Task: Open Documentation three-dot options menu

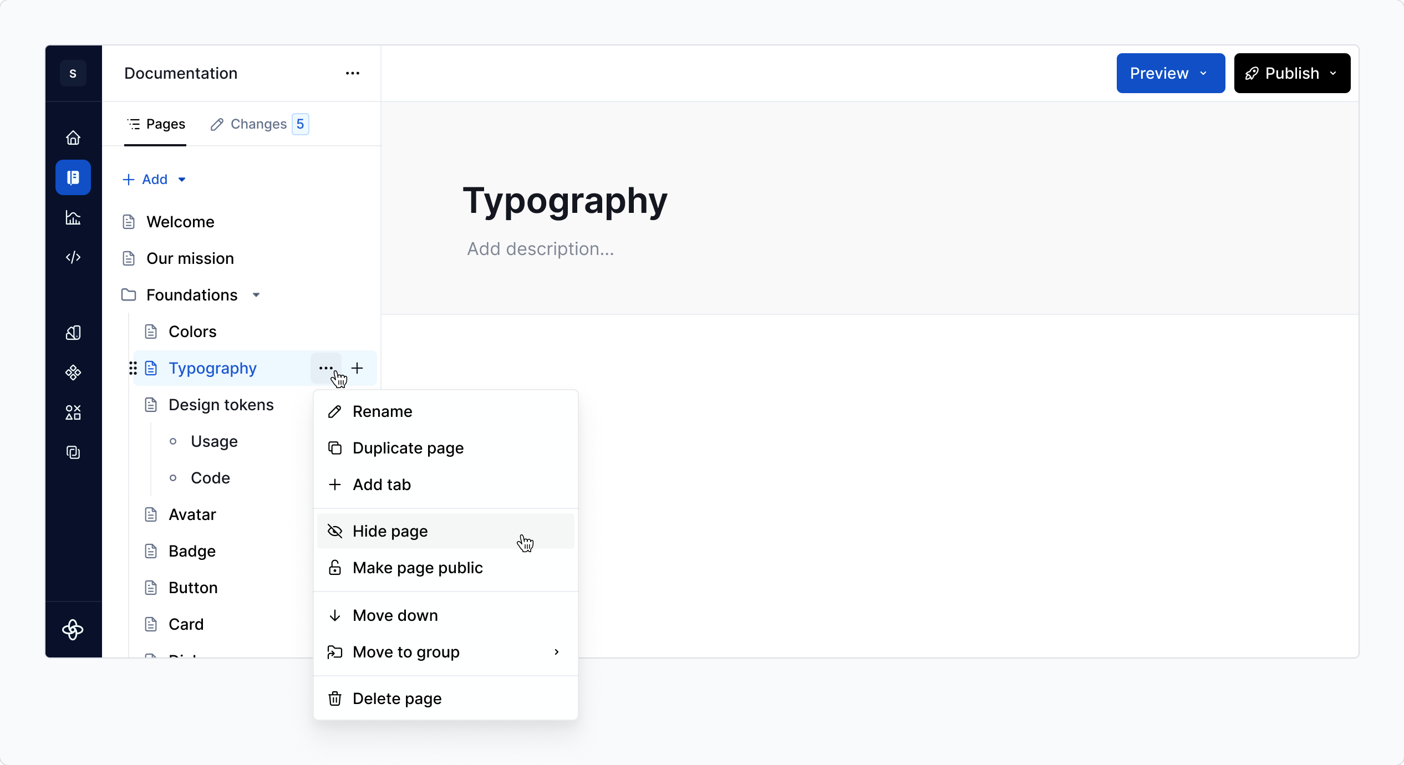Action: (353, 73)
